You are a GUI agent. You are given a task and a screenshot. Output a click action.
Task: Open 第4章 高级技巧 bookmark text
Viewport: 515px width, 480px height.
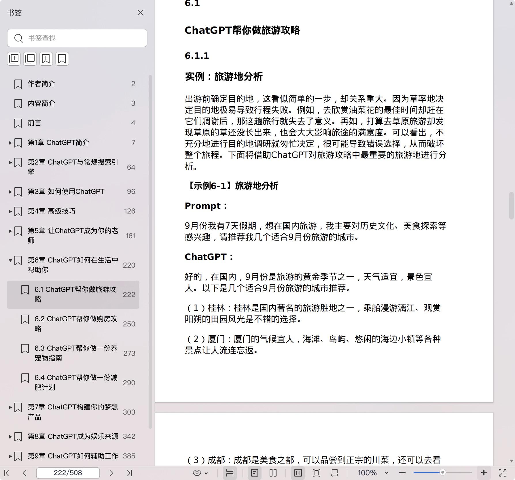pyautogui.click(x=51, y=211)
